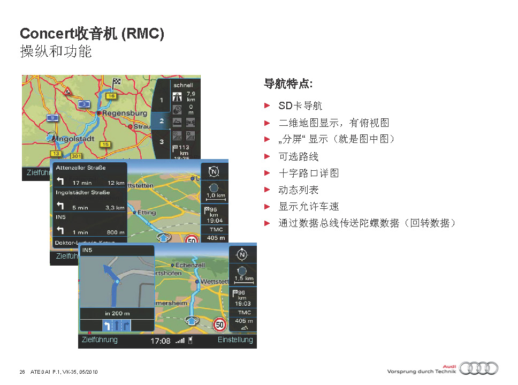
Task: Click the checkered destination flag on the Regensburg map
Action: (x=116, y=83)
